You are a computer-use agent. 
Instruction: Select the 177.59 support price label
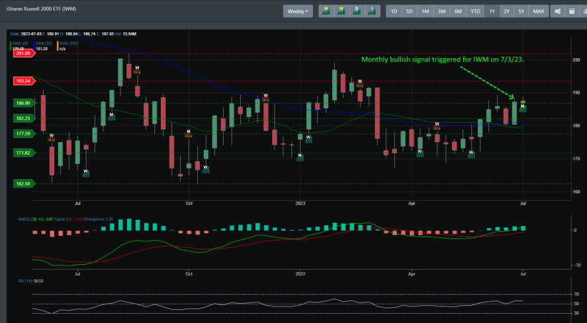tap(24, 133)
